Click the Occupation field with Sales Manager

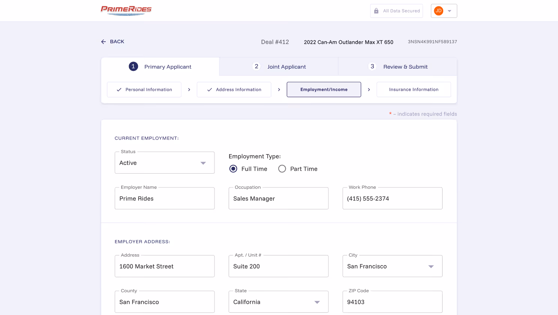pos(279,198)
